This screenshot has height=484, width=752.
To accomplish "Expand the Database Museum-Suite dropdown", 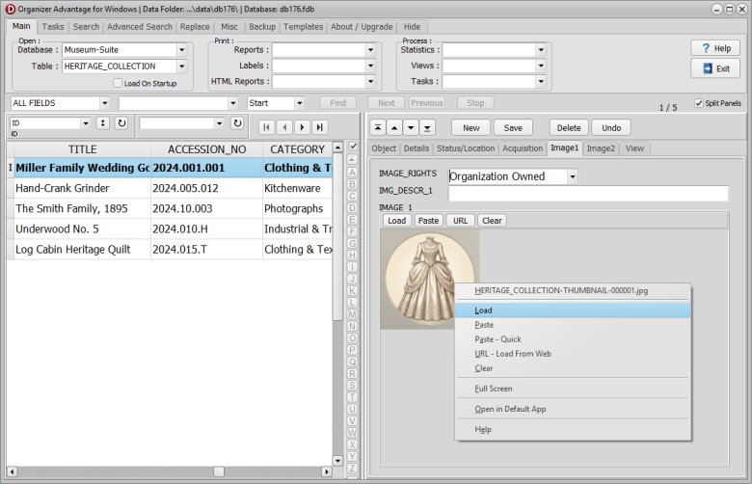I will pos(181,50).
